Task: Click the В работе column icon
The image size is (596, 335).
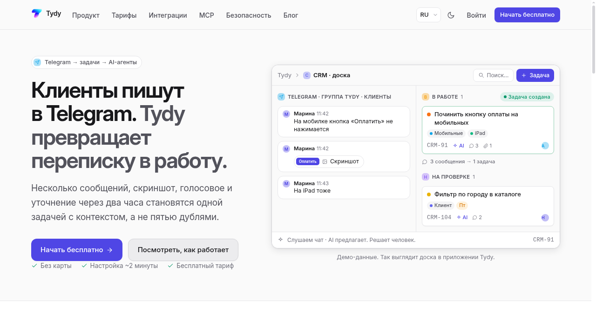Action: pyautogui.click(x=426, y=97)
